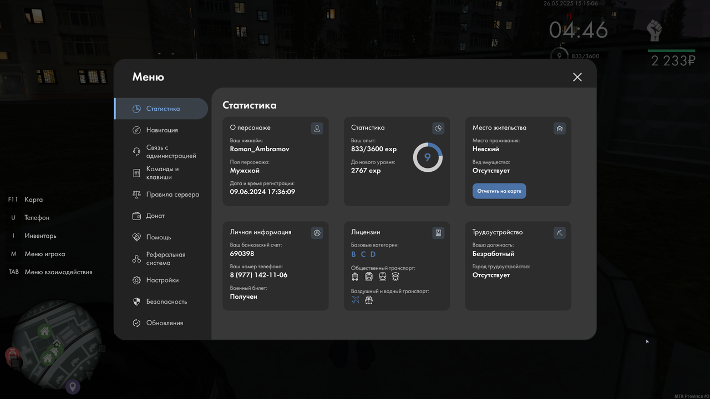Click the pickaxe icon in Трудоустройство card
Image resolution: width=710 pixels, height=399 pixels.
pos(560,233)
